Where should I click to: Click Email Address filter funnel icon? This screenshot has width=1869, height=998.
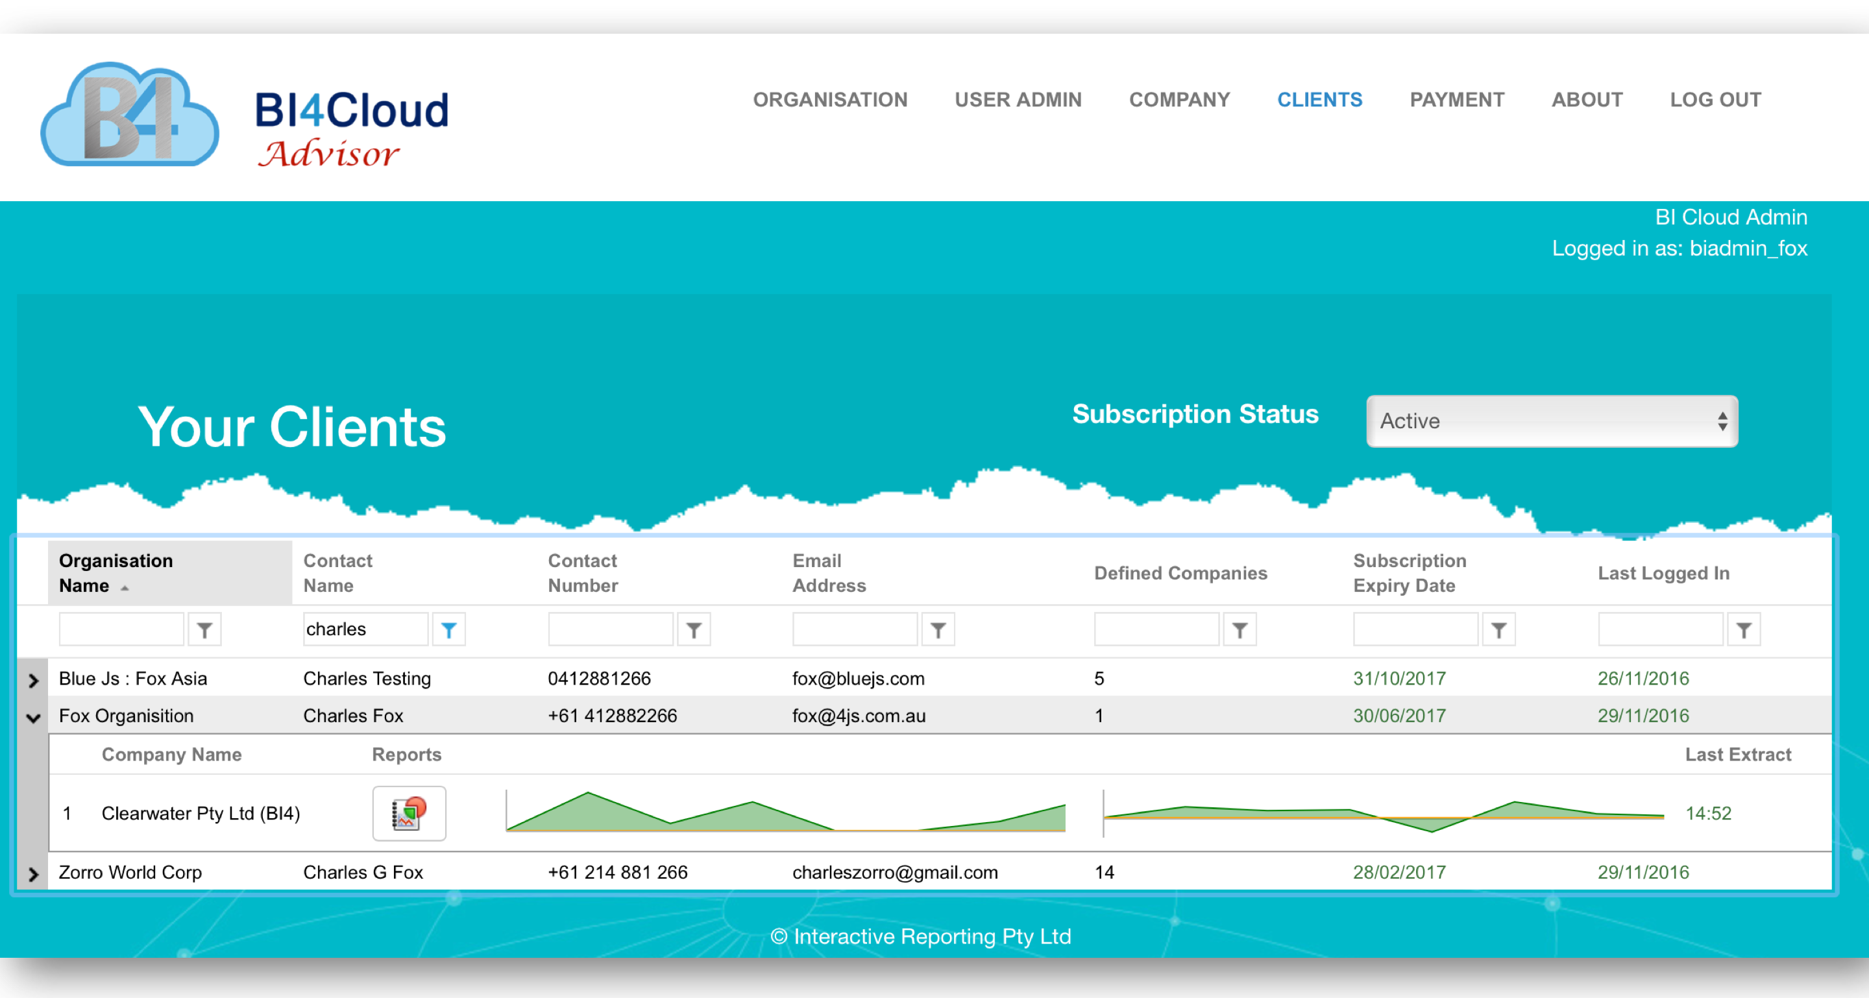click(938, 629)
